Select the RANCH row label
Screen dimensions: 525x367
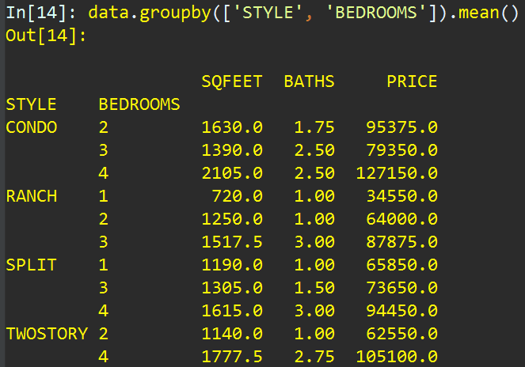[x=31, y=196]
